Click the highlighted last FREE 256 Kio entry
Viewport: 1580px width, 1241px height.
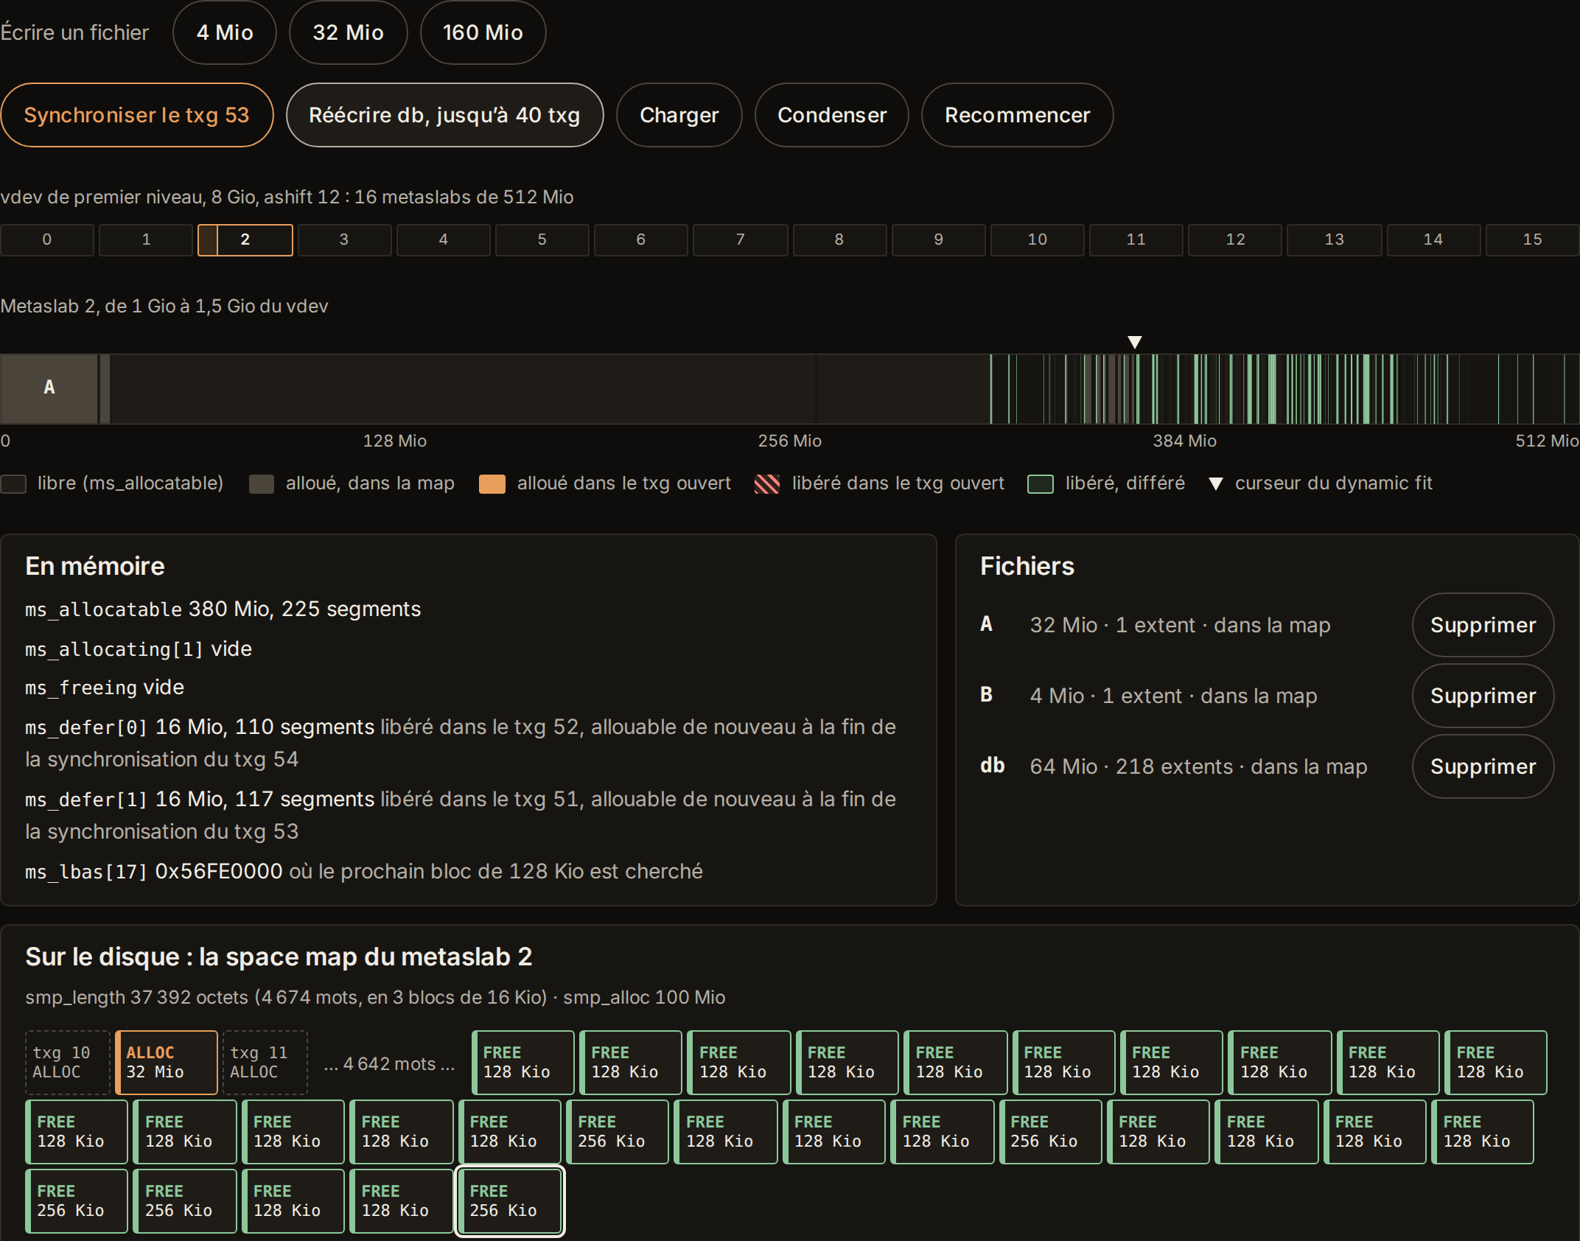click(x=510, y=1200)
